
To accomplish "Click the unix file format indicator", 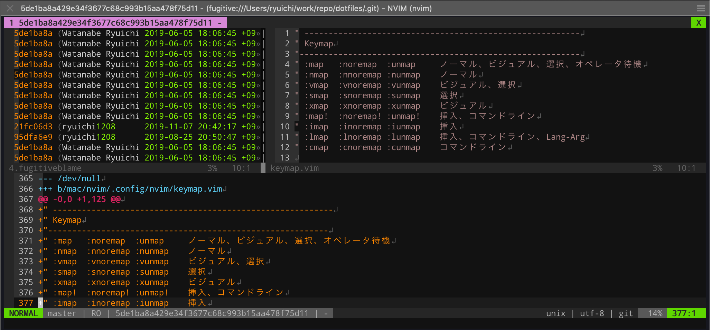I will pos(555,313).
